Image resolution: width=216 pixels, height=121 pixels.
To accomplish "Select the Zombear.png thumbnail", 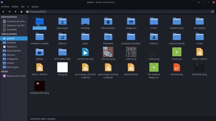I will point(199,68).
